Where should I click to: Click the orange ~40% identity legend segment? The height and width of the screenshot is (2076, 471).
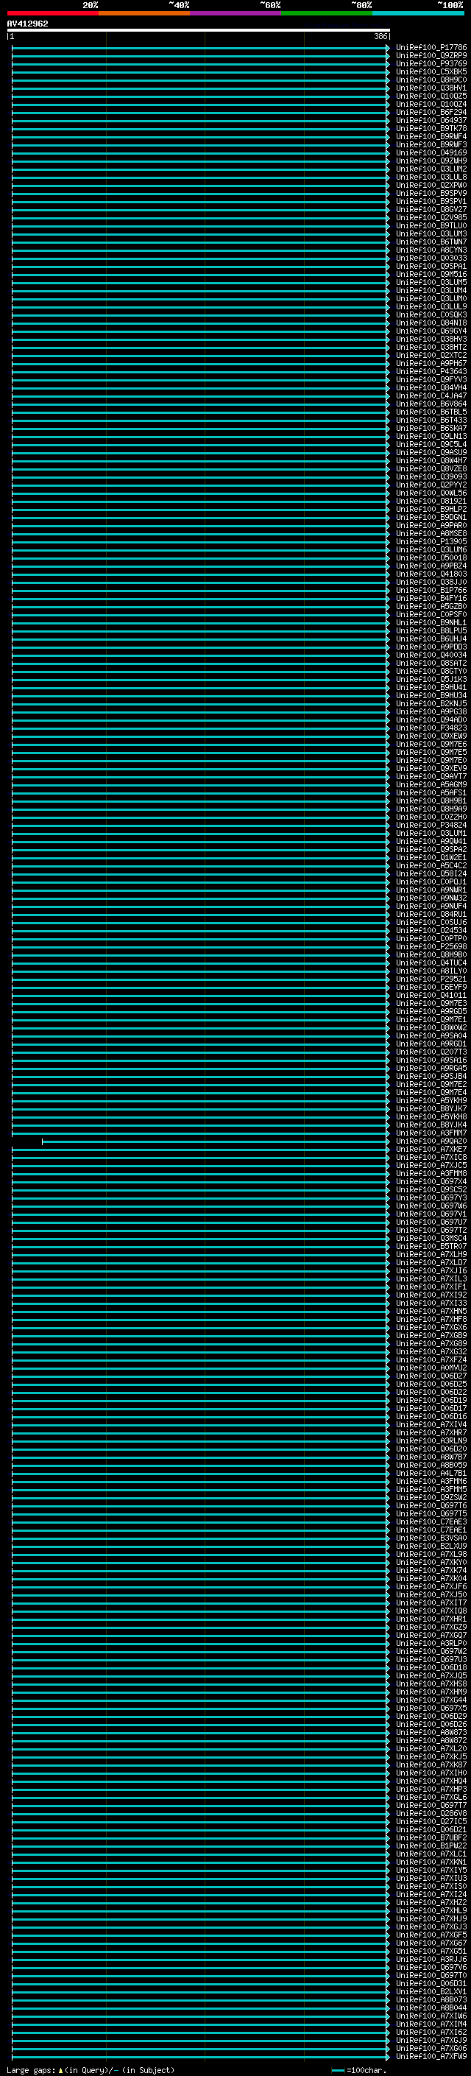coord(144,13)
